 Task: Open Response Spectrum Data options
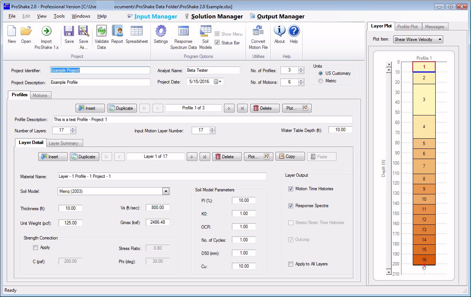click(183, 31)
